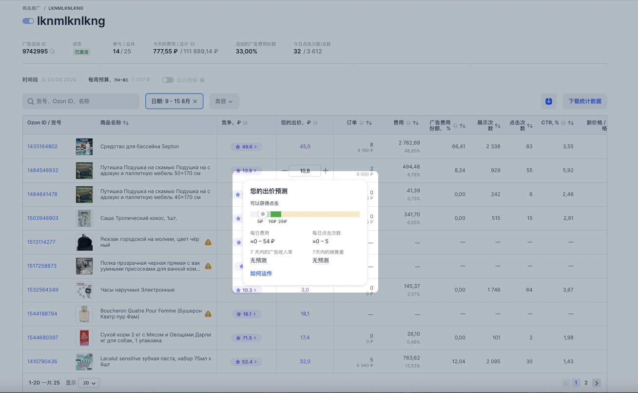Screen dimensions: 638x393
Task: Toggle the auto-strategy switch
Action: pyautogui.click(x=168, y=79)
